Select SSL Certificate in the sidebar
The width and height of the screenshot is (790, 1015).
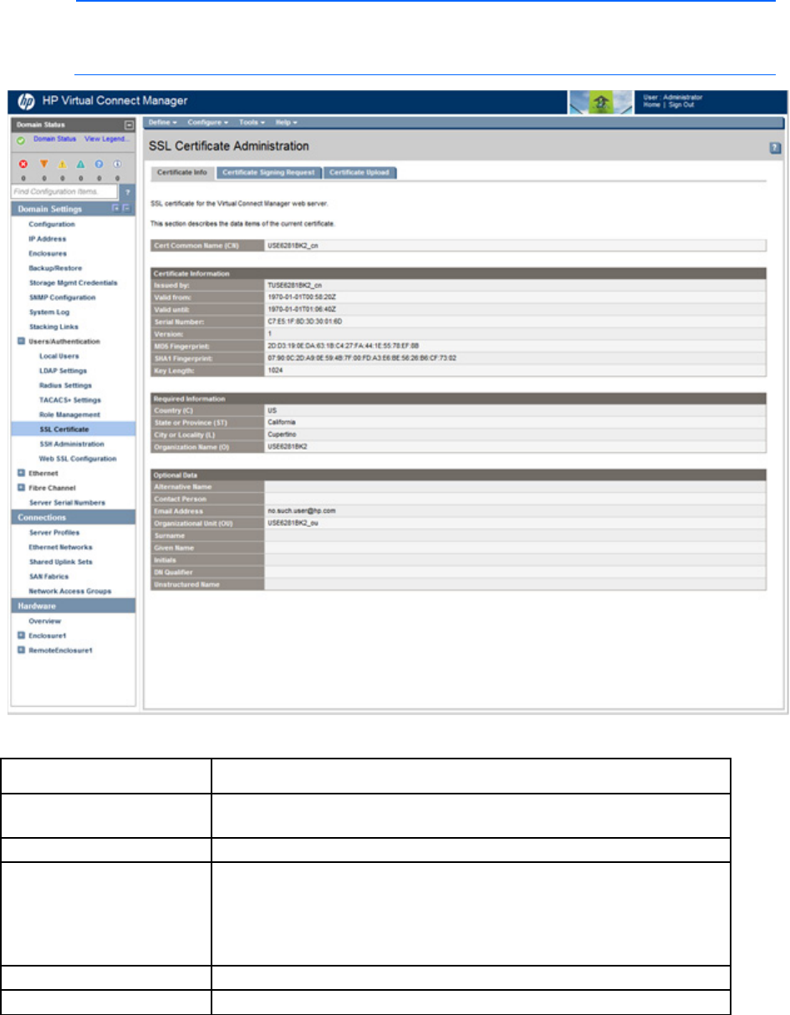click(x=64, y=429)
